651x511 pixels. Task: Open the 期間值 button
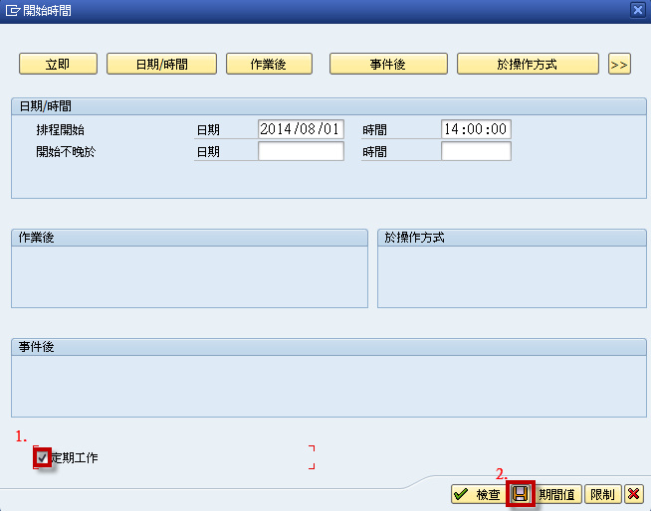pyautogui.click(x=556, y=494)
